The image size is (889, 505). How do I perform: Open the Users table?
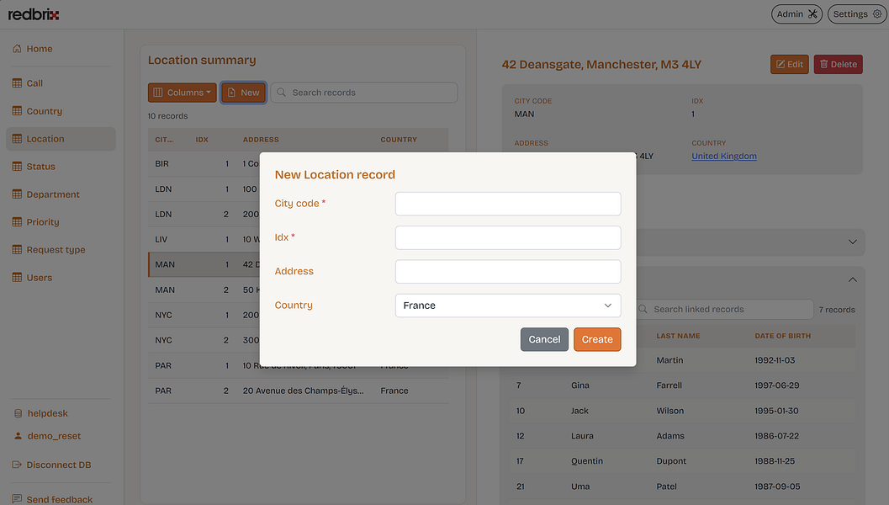(x=40, y=278)
